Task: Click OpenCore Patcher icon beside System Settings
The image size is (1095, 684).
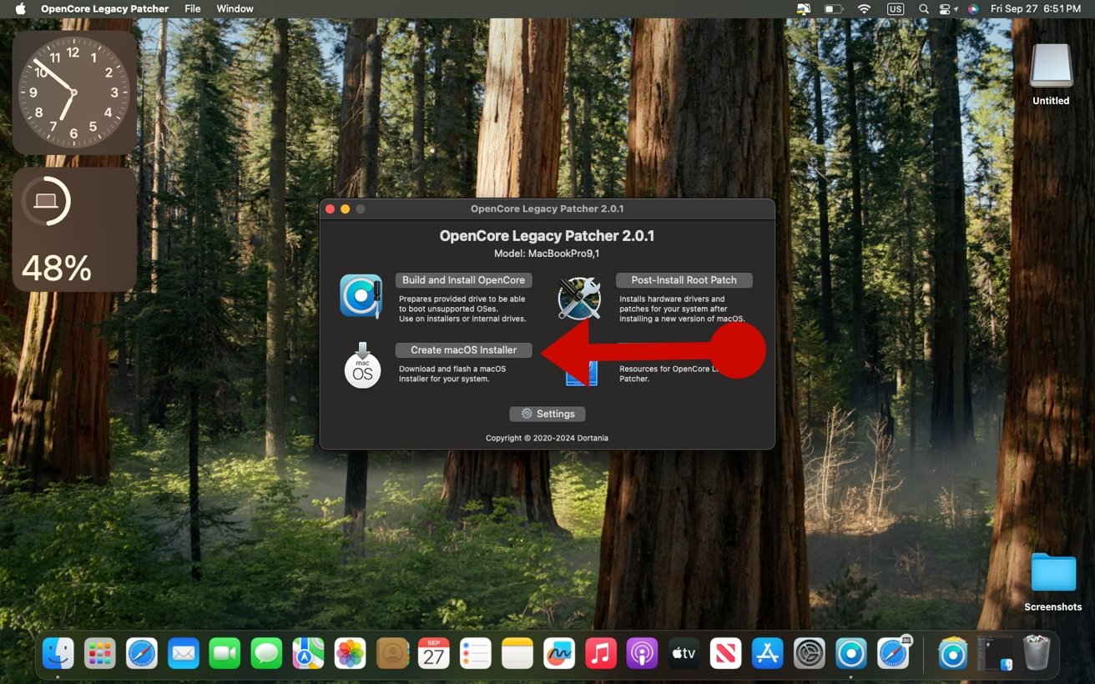Action: point(851,653)
